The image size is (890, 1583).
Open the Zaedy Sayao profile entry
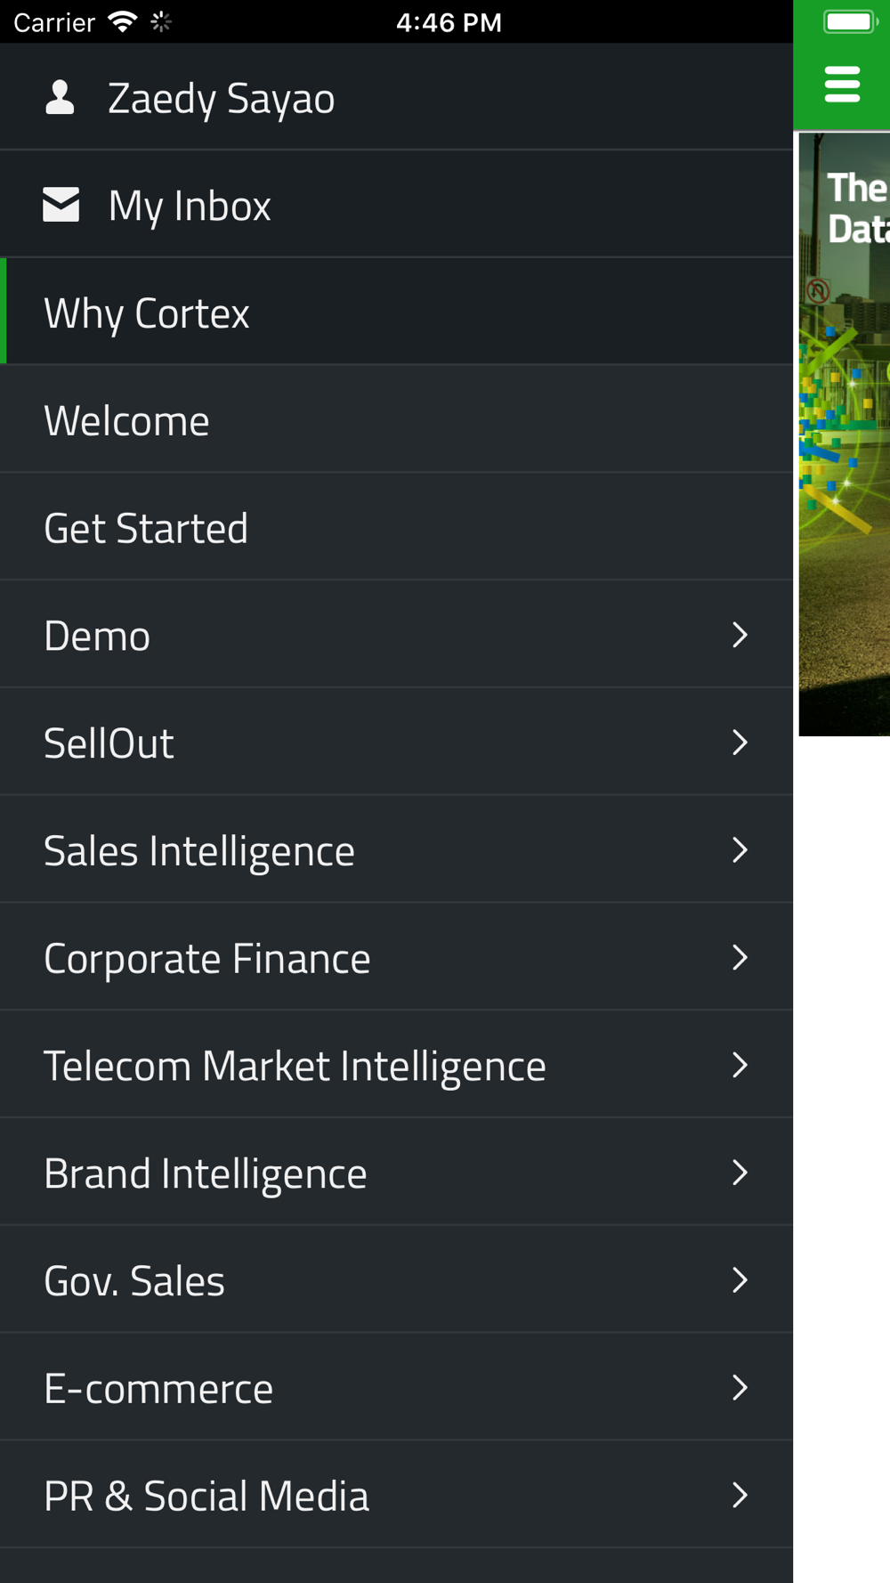tap(221, 98)
